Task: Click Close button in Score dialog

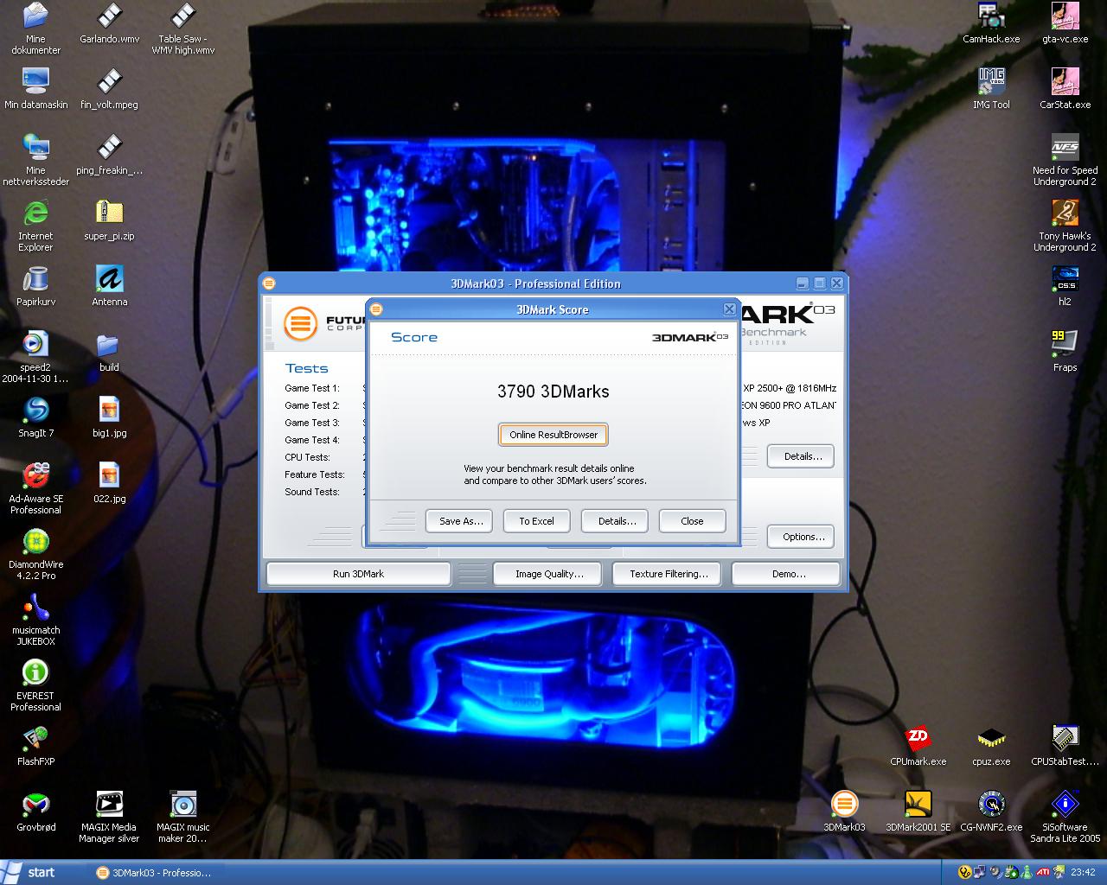Action: 692,521
